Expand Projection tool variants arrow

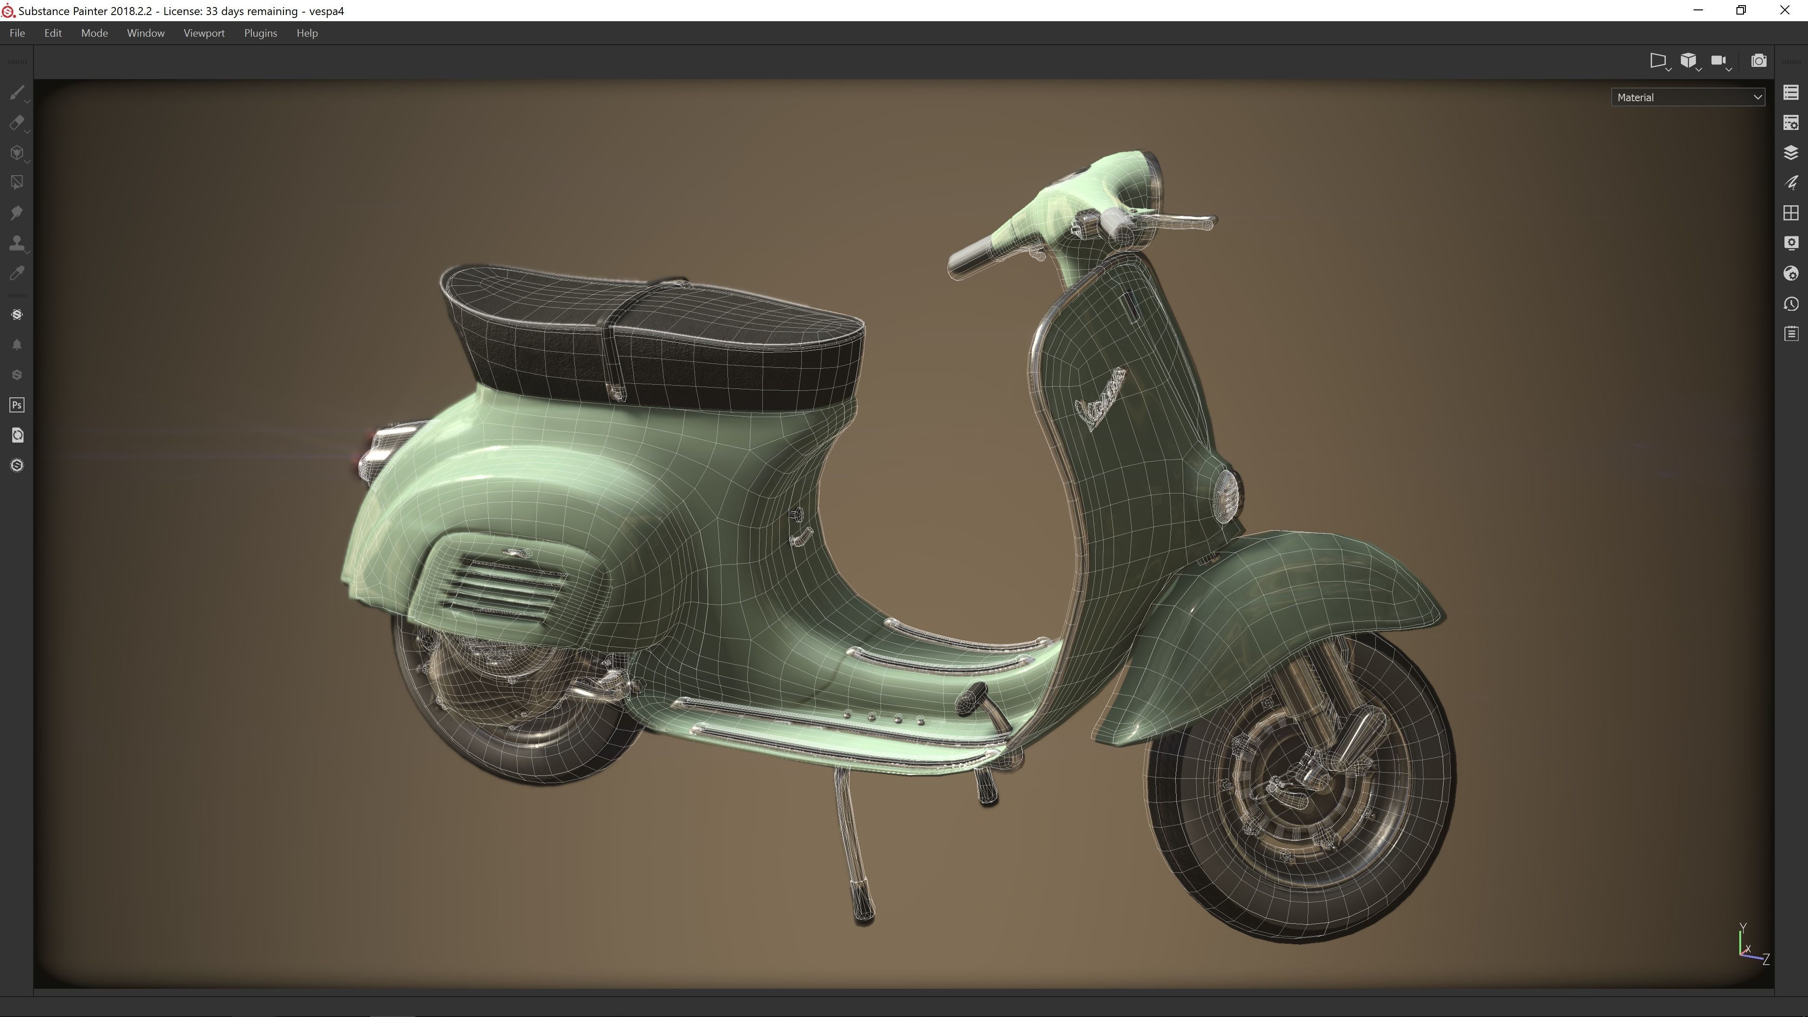point(27,162)
